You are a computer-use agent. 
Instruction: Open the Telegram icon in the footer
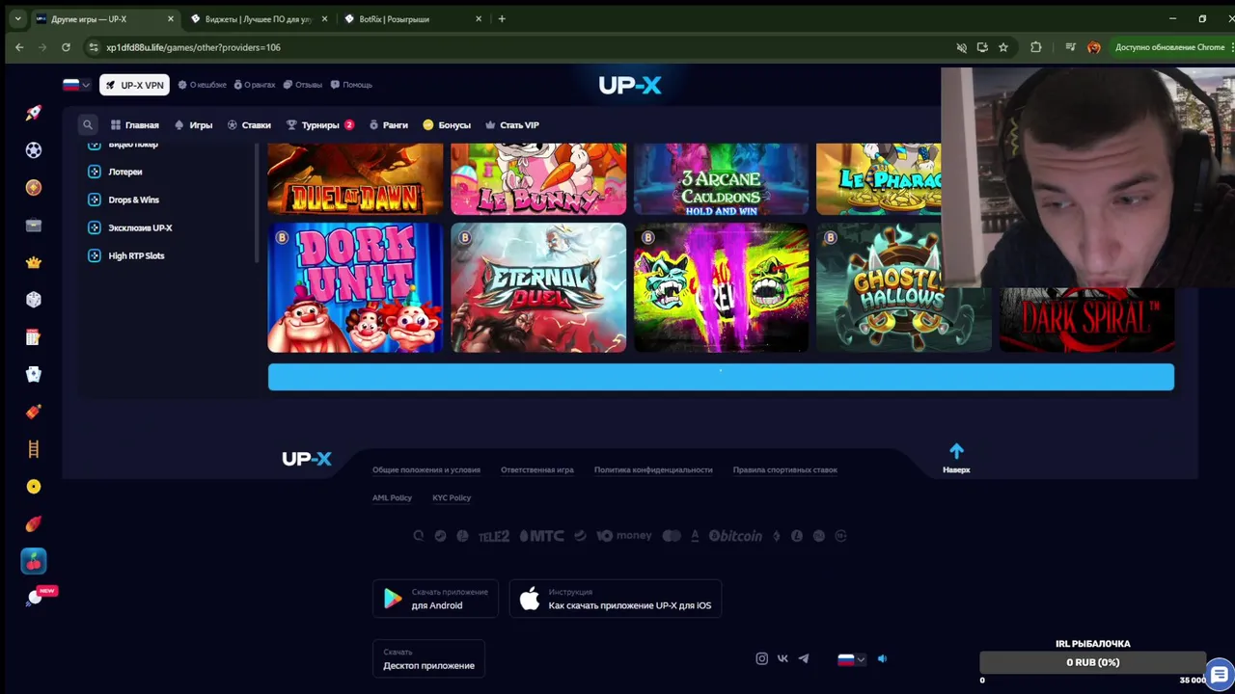click(804, 658)
